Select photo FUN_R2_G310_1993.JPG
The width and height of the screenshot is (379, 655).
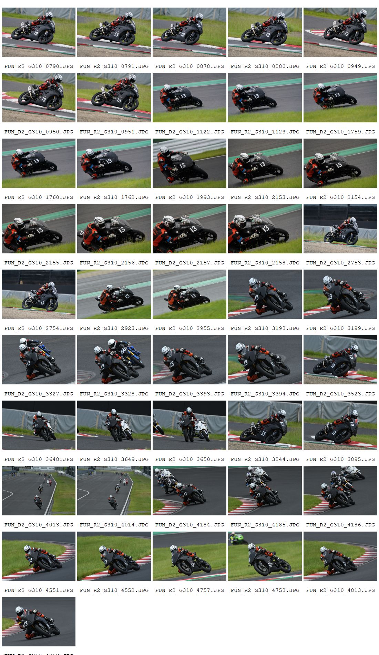point(189,163)
